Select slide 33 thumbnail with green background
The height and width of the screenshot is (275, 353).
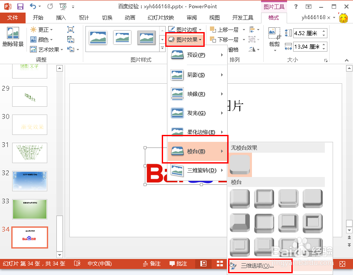pos(30,209)
